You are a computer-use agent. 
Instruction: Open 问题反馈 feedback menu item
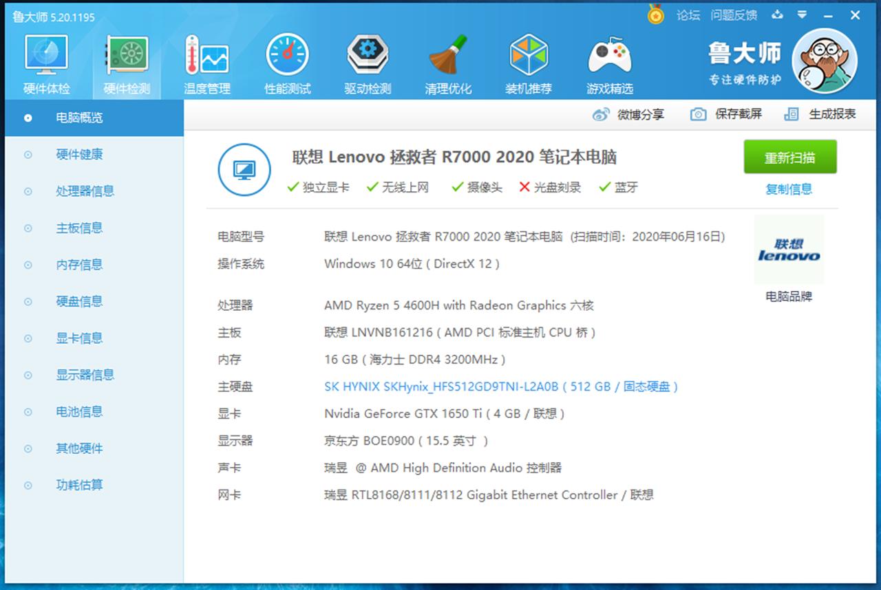[x=734, y=15]
